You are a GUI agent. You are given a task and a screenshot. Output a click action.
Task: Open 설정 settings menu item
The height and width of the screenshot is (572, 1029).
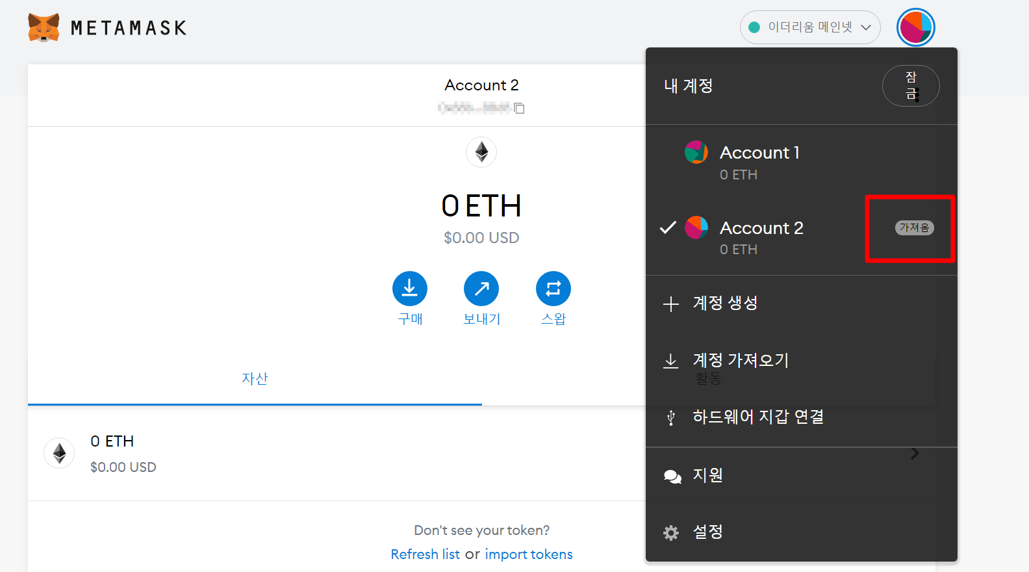802,532
